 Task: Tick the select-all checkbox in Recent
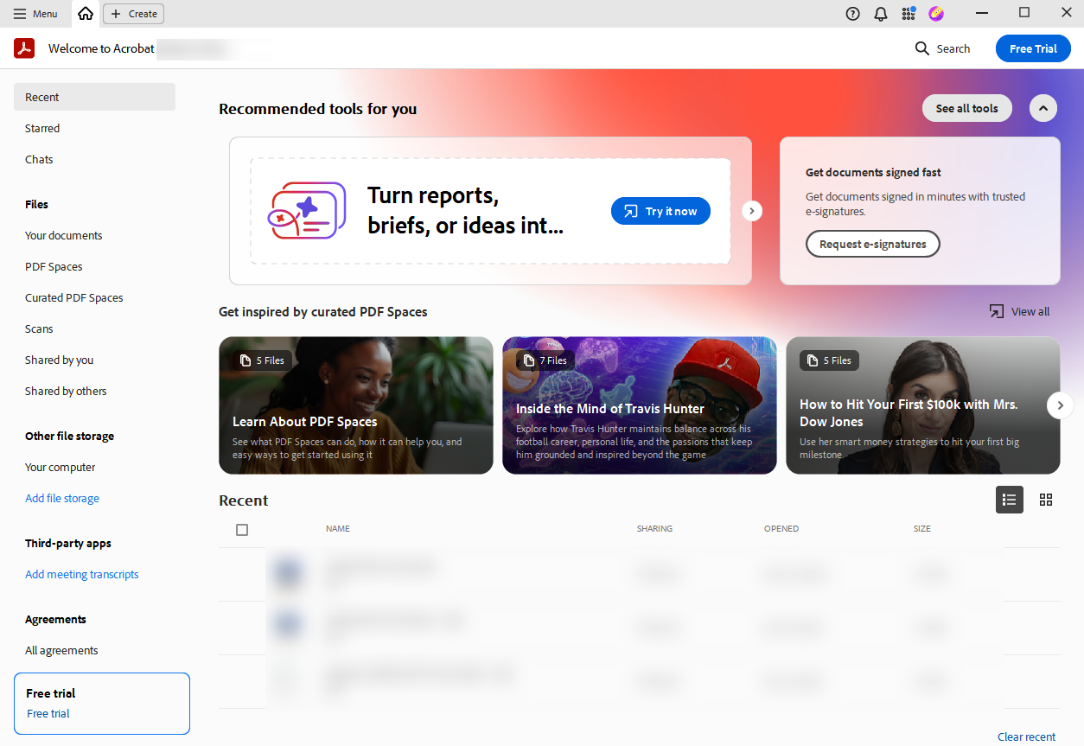242,530
